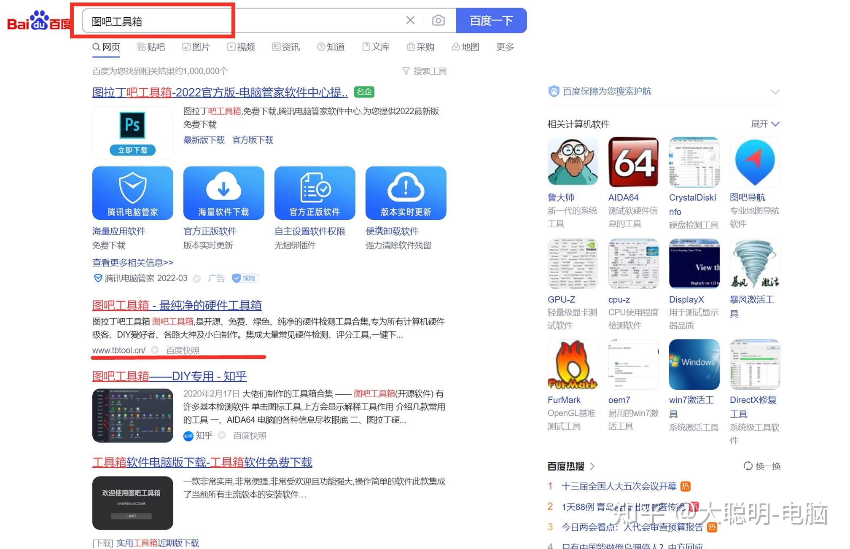850x549 pixels.
Task: Open the 资讯 tab
Action: (286, 47)
